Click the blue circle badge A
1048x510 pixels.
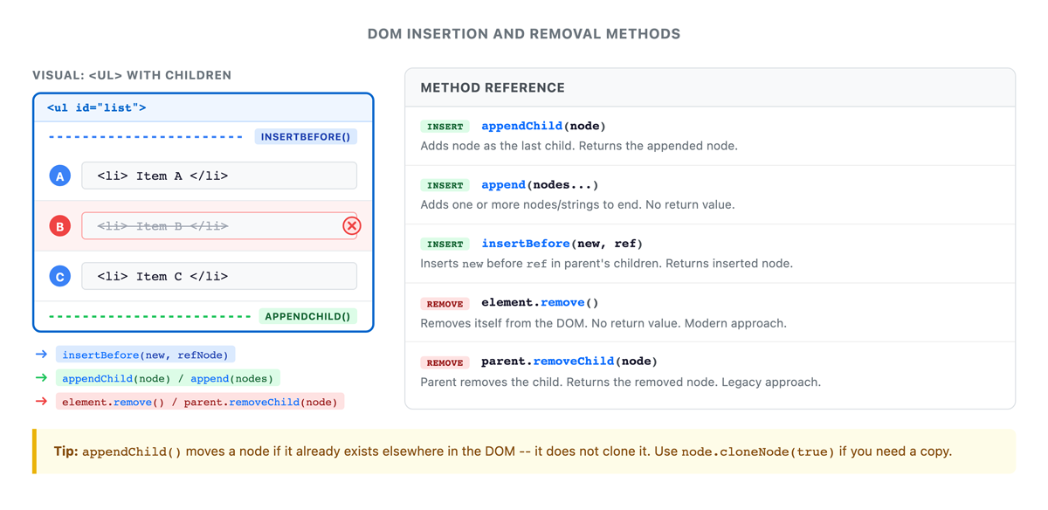[x=60, y=176]
